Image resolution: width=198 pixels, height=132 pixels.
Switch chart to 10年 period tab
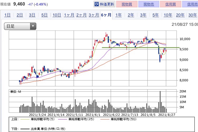coord(168,15)
